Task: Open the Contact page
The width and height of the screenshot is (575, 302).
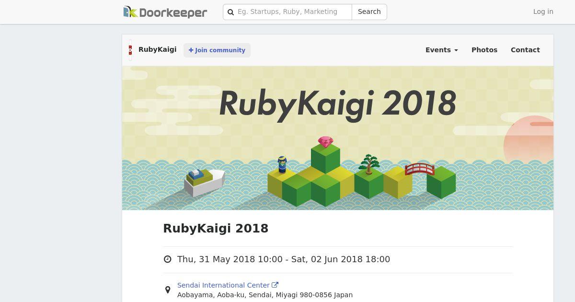Action: tap(525, 50)
